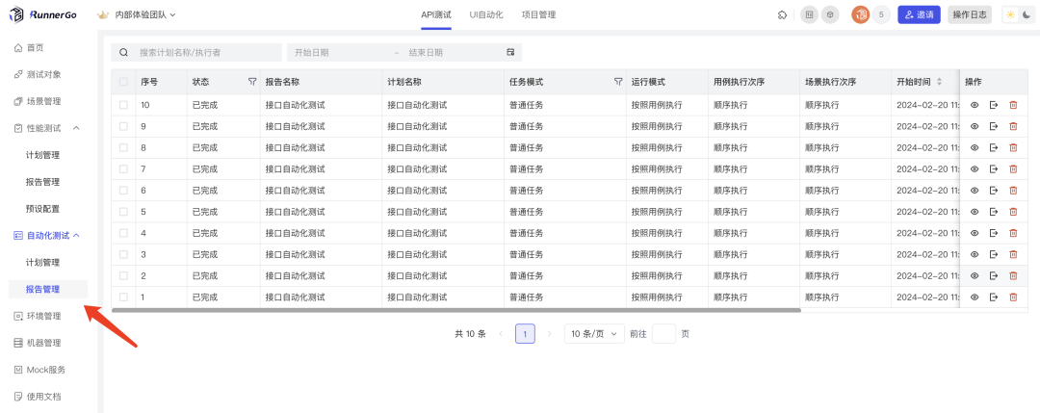Export report number 2
The image size is (1040, 413).
pyautogui.click(x=994, y=275)
